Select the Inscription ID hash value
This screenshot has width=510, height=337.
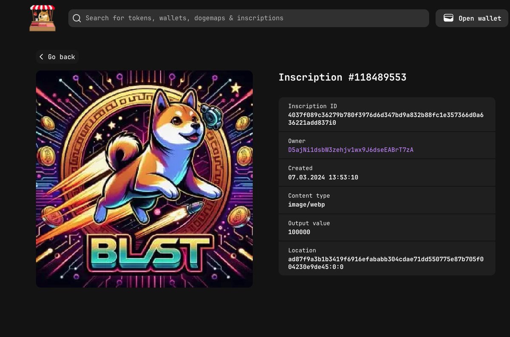pos(386,119)
